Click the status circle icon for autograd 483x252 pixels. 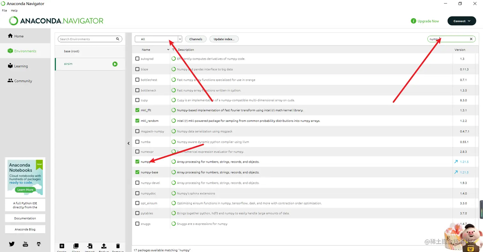(x=174, y=59)
